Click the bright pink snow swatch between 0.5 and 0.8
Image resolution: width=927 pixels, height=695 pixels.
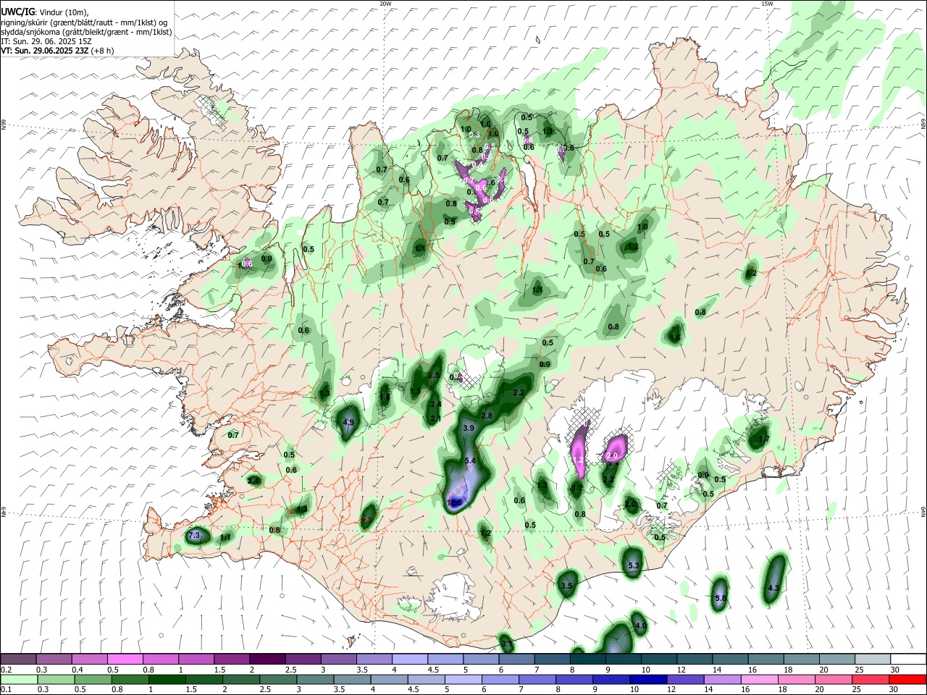(x=125, y=659)
